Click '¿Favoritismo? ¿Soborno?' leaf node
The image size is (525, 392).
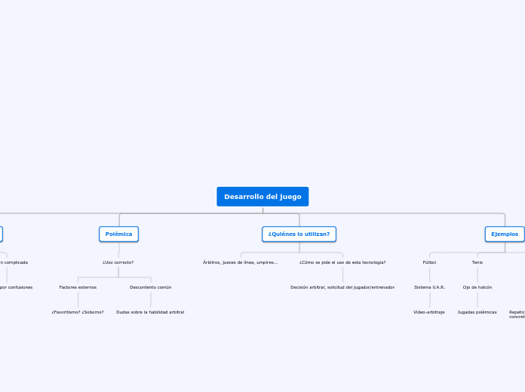pos(78,312)
